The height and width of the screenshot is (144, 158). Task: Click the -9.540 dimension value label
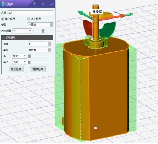[x=97, y=12]
